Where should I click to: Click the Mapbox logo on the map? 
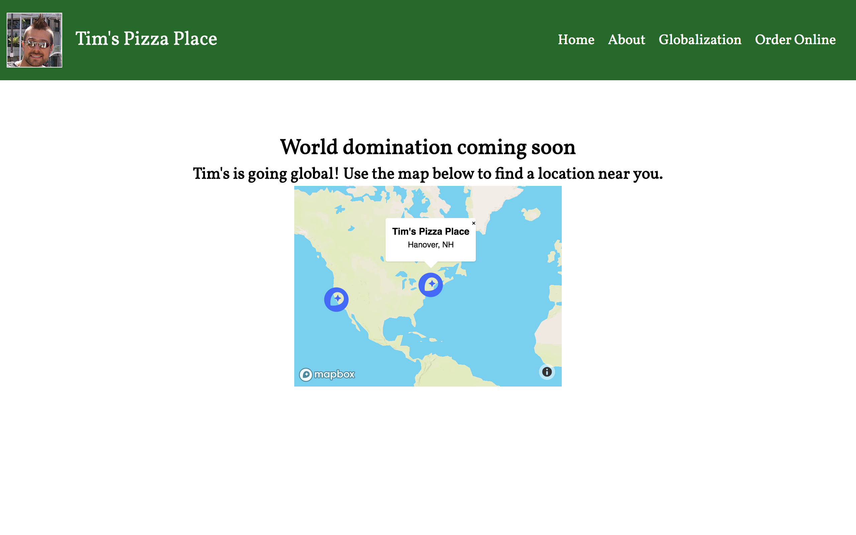327,374
